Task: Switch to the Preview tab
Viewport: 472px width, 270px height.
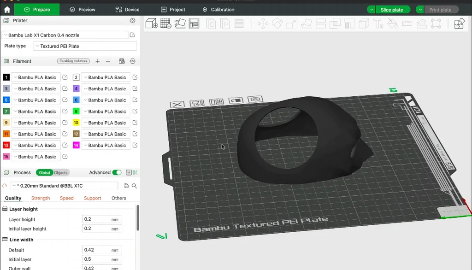Action: pyautogui.click(x=82, y=10)
